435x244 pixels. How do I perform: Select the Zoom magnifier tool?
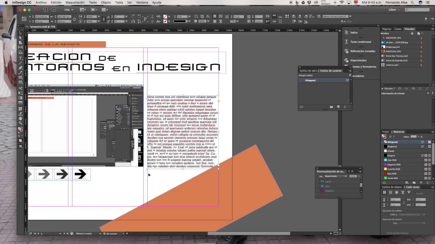[20, 123]
